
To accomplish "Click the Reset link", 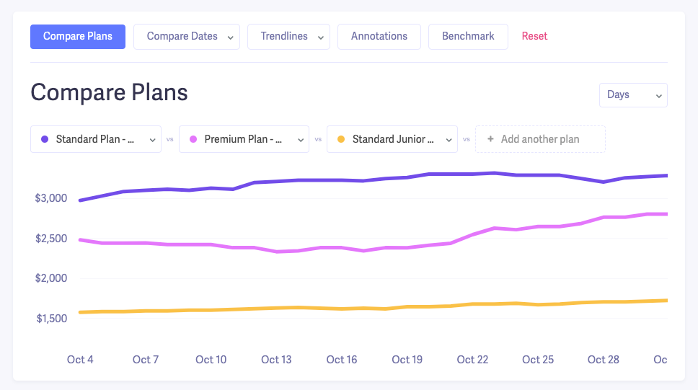I will (534, 37).
